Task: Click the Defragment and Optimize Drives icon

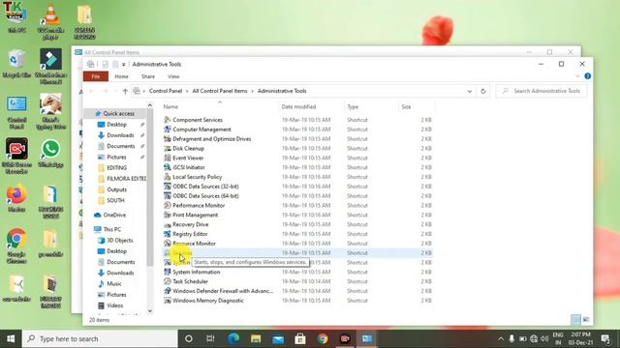Action: 168,138
